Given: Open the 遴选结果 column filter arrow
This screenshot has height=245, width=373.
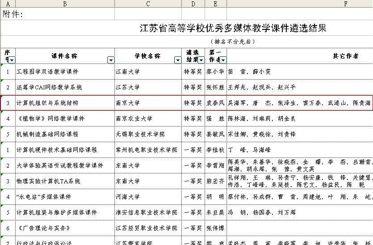Looking at the screenshot, I should tap(201, 60).
